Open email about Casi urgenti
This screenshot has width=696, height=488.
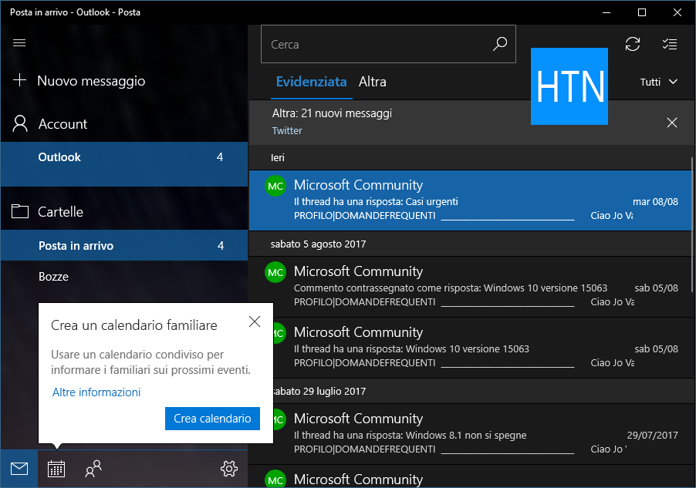pos(471,200)
